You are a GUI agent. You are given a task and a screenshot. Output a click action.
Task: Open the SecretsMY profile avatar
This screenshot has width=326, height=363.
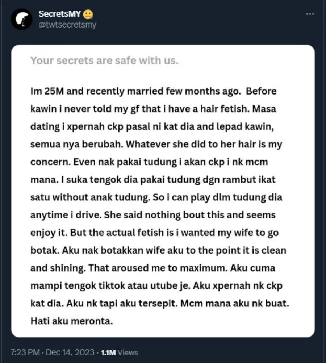(x=22, y=19)
